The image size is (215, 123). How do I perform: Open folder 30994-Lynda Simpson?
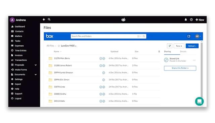click(63, 73)
